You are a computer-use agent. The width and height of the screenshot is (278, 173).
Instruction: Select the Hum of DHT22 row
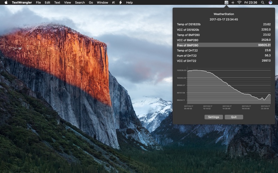pos(224,56)
